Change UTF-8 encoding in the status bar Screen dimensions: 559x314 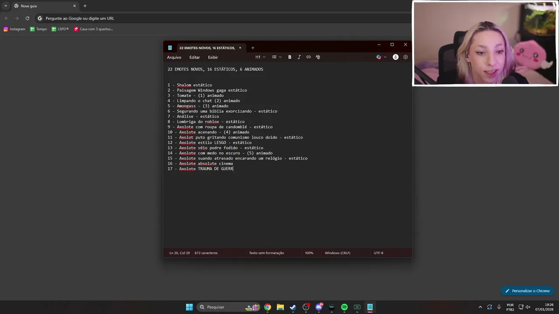tap(378, 253)
